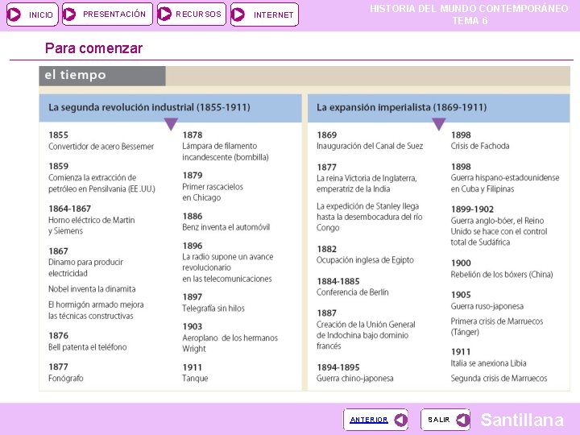This screenshot has height=435, width=580.
Task: Click 'La expedición de Stanley llega' entry
Action: 370,217
